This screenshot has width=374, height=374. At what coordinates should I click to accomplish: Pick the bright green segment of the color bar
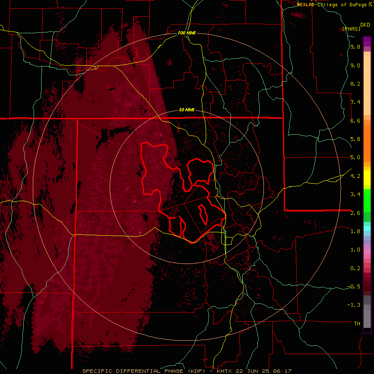[367, 200]
